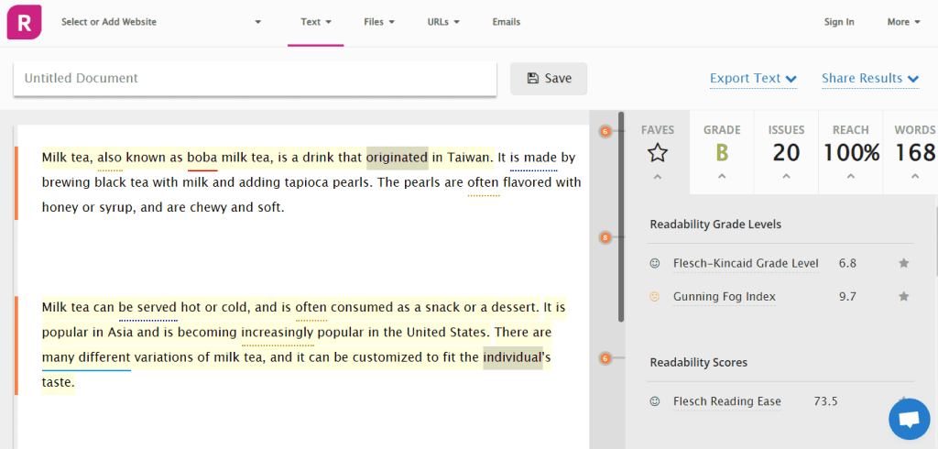938x449 pixels.
Task: Open the live chat bubble
Action: point(909,419)
